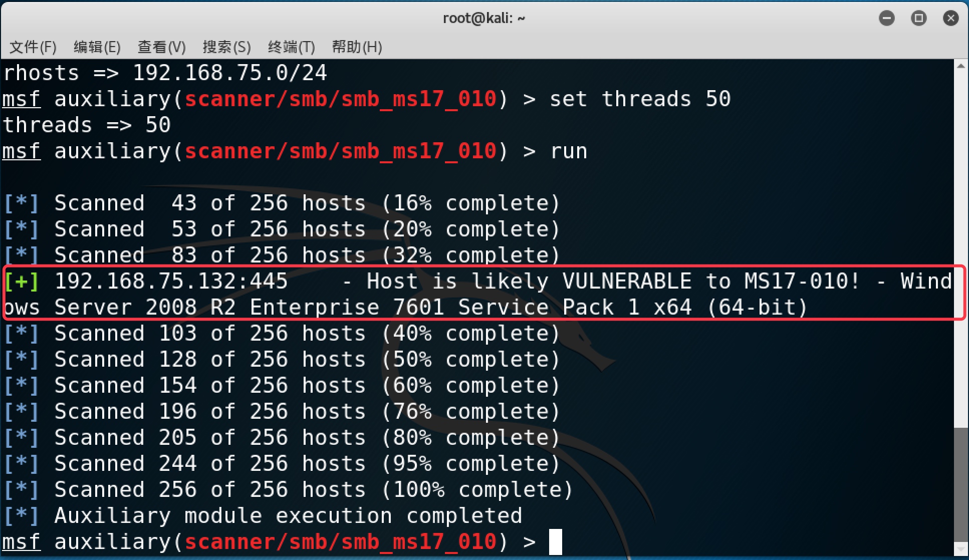Viewport: 969px width, 560px height.
Task: Click the 'set threads 50' command text
Action: click(x=640, y=99)
